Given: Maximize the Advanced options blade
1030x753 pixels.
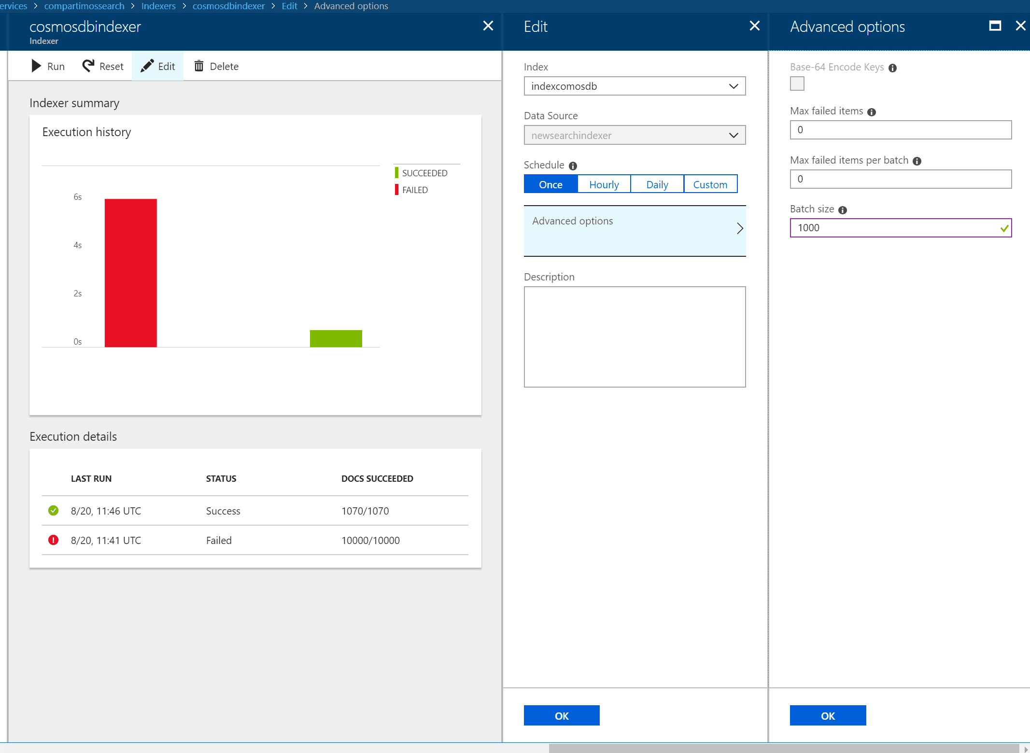Looking at the screenshot, I should pyautogui.click(x=995, y=26).
